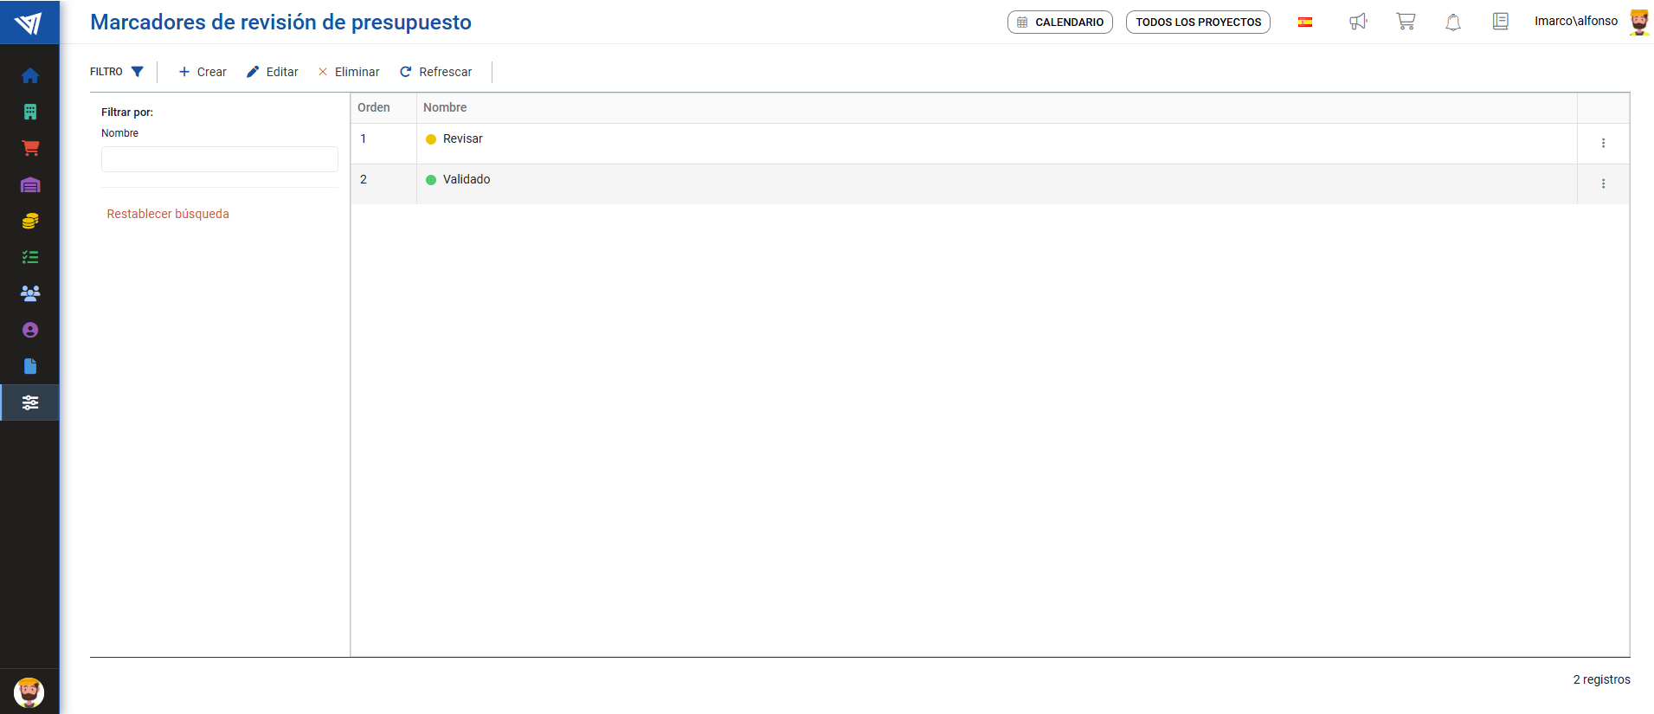
Task: Focus the Nombre filter input field
Action: tap(219, 159)
